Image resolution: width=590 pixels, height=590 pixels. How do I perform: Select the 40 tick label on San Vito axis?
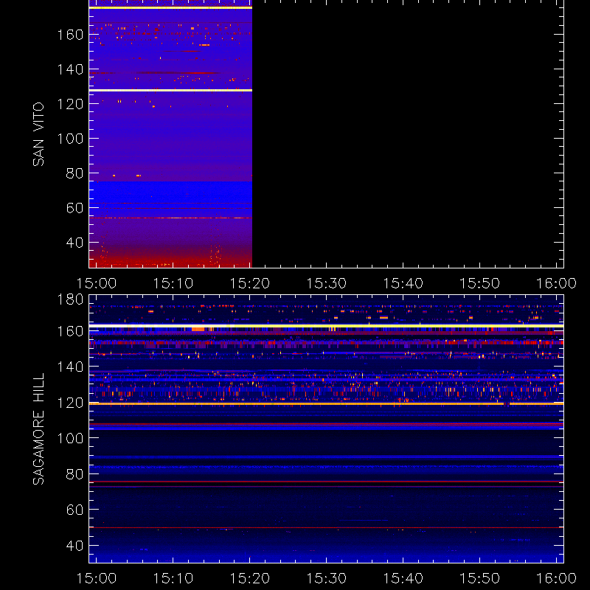74,243
